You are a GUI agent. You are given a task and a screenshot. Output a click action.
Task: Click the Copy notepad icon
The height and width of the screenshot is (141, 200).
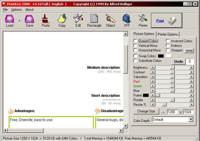click(62, 18)
